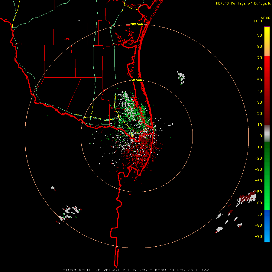
Task: Select the -20 scale value
Action: (258, 158)
